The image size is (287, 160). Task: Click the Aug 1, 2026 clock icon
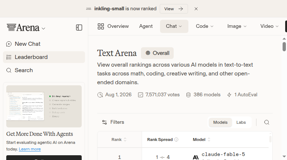pos(100,95)
